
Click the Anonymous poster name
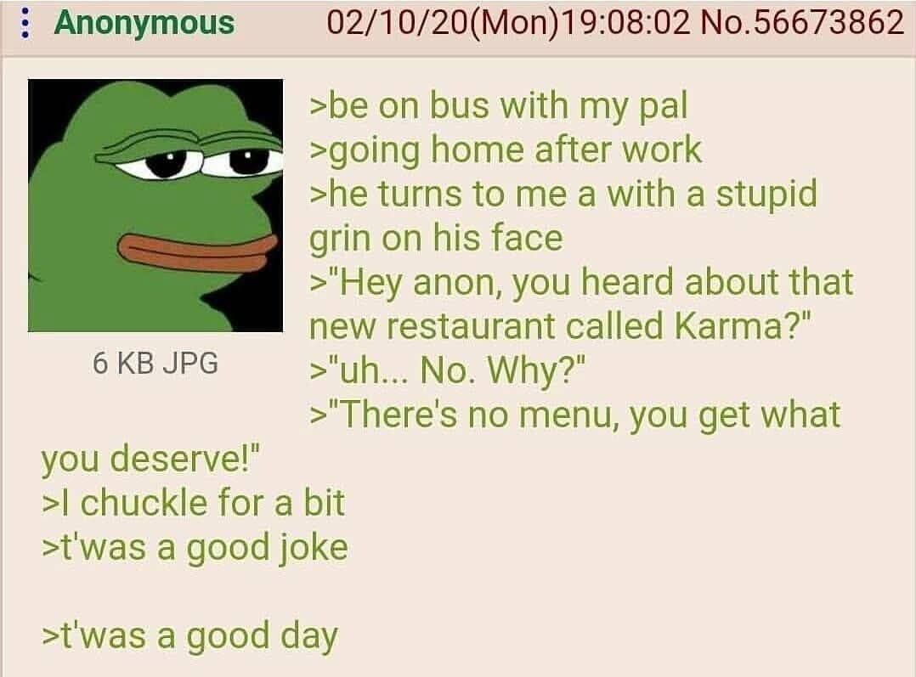point(144,24)
